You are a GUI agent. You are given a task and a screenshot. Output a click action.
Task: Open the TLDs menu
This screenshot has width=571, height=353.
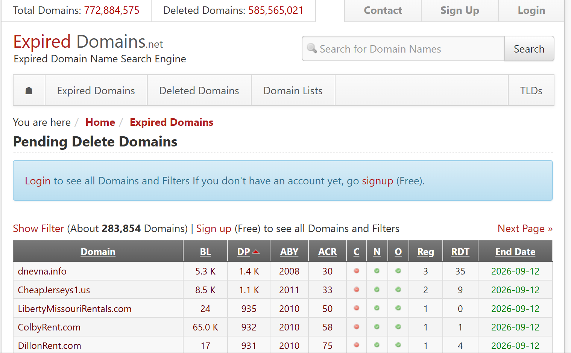531,91
